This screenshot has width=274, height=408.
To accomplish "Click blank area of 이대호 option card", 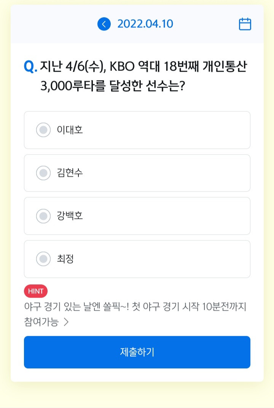I will click(x=166, y=130).
